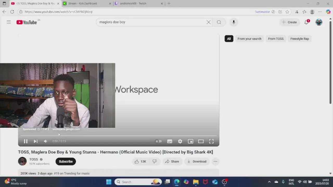Viewport: 333px width, 187px height.
Task: Open more actions three-dot menu
Action: (215, 162)
